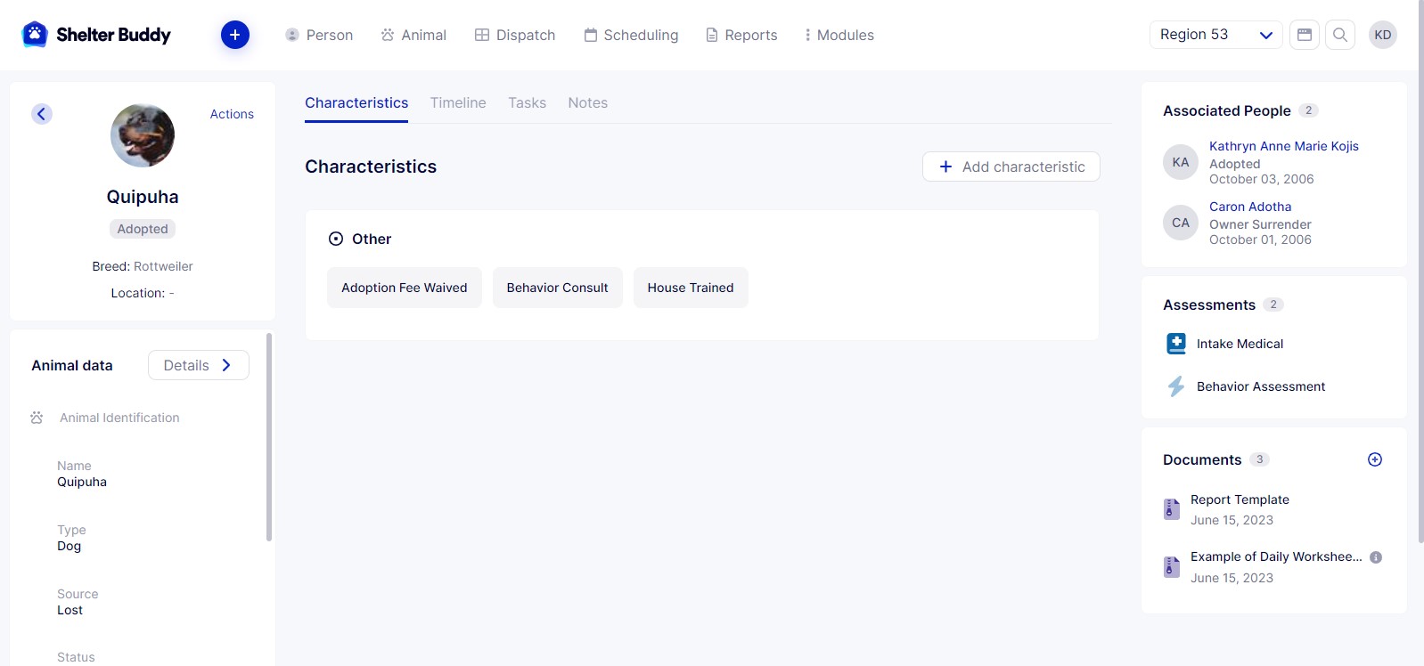
Task: Open search with the magnifier icon
Action: tap(1340, 35)
